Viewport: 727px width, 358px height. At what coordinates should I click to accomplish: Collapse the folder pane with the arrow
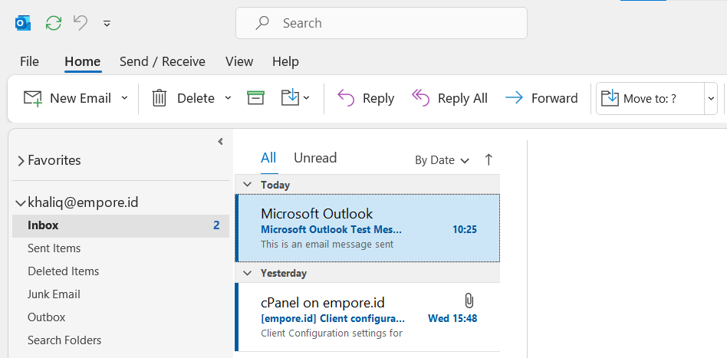click(x=220, y=142)
